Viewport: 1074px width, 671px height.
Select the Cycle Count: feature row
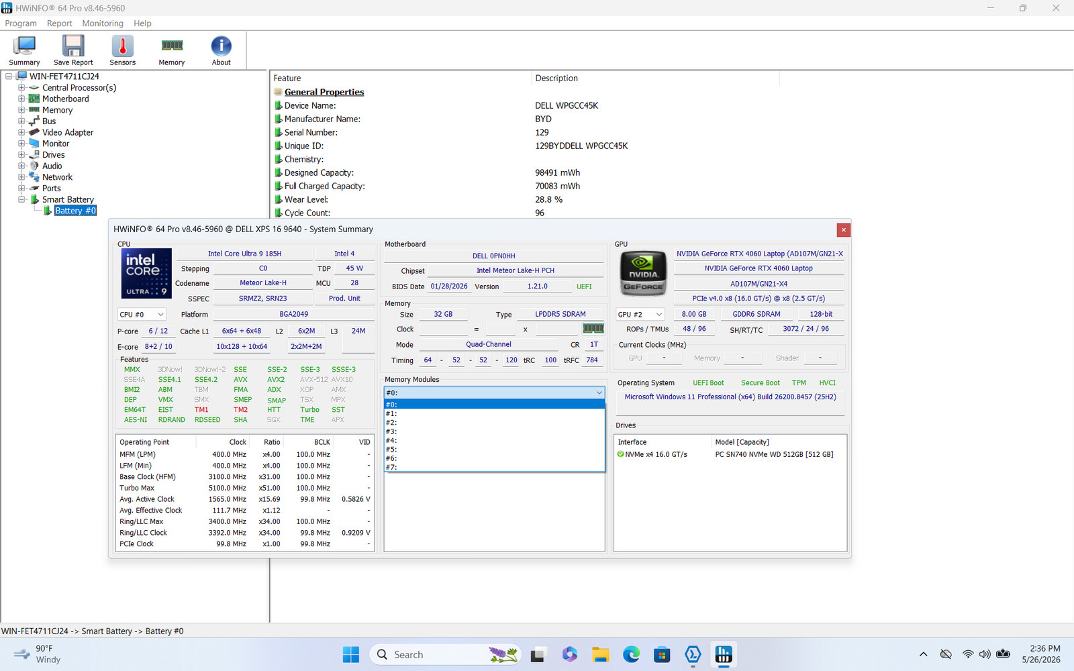point(307,213)
